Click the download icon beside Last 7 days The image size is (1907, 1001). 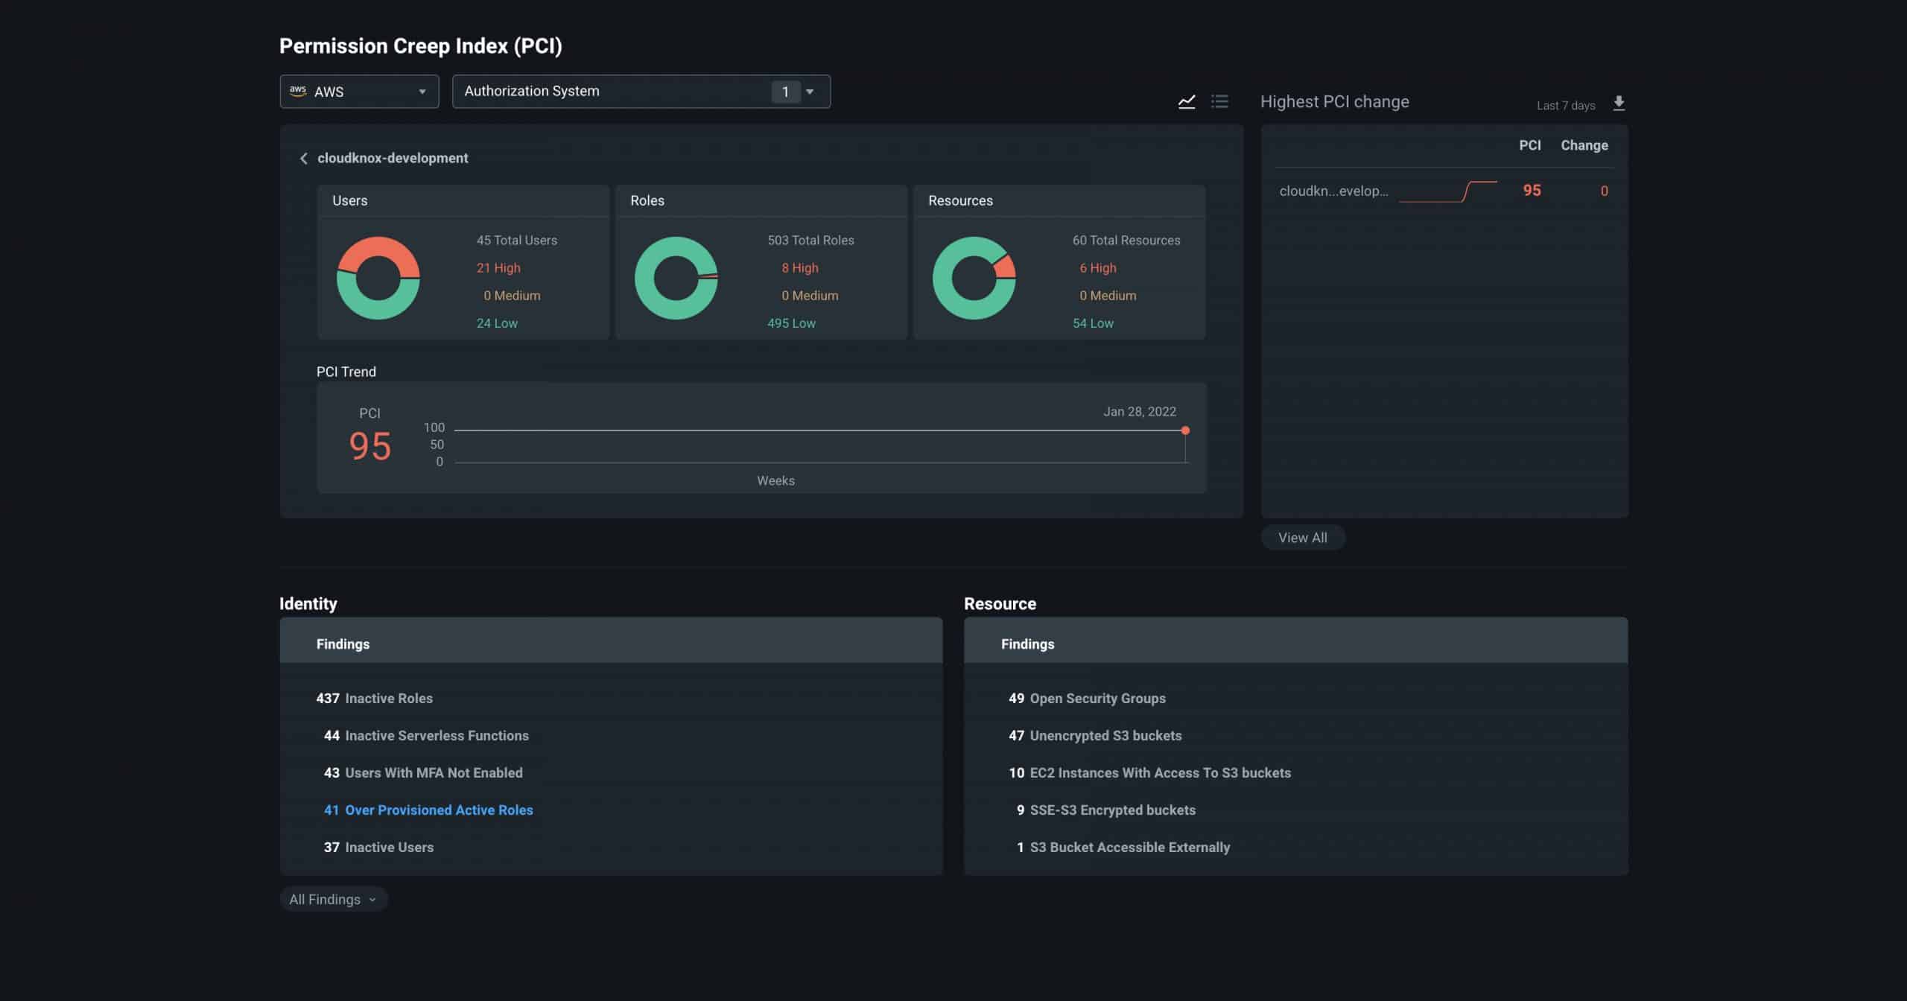tap(1619, 104)
